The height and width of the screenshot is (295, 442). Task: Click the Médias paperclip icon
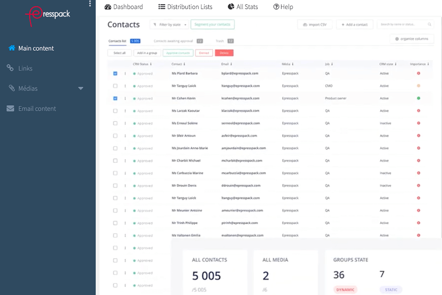[12, 88]
